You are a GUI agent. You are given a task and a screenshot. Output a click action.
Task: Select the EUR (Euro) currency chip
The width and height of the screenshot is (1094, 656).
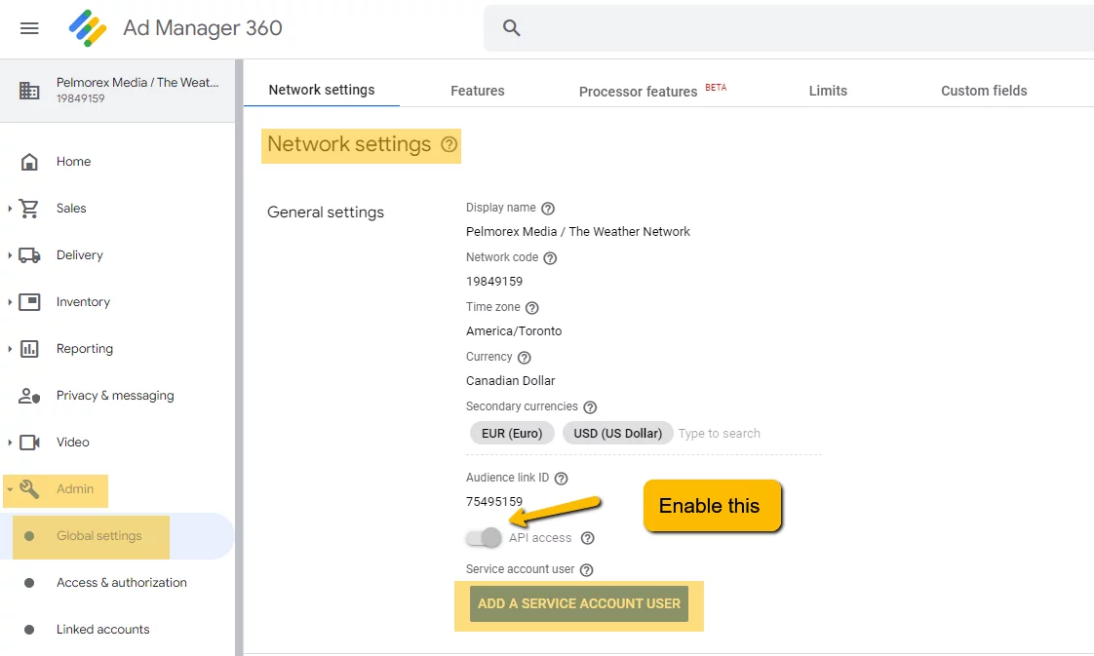click(x=512, y=434)
